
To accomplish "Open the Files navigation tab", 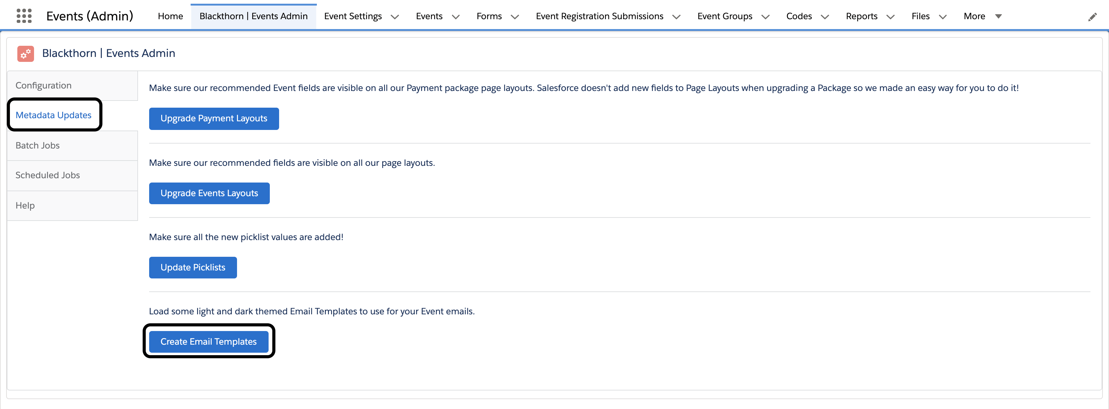I will tap(920, 16).
